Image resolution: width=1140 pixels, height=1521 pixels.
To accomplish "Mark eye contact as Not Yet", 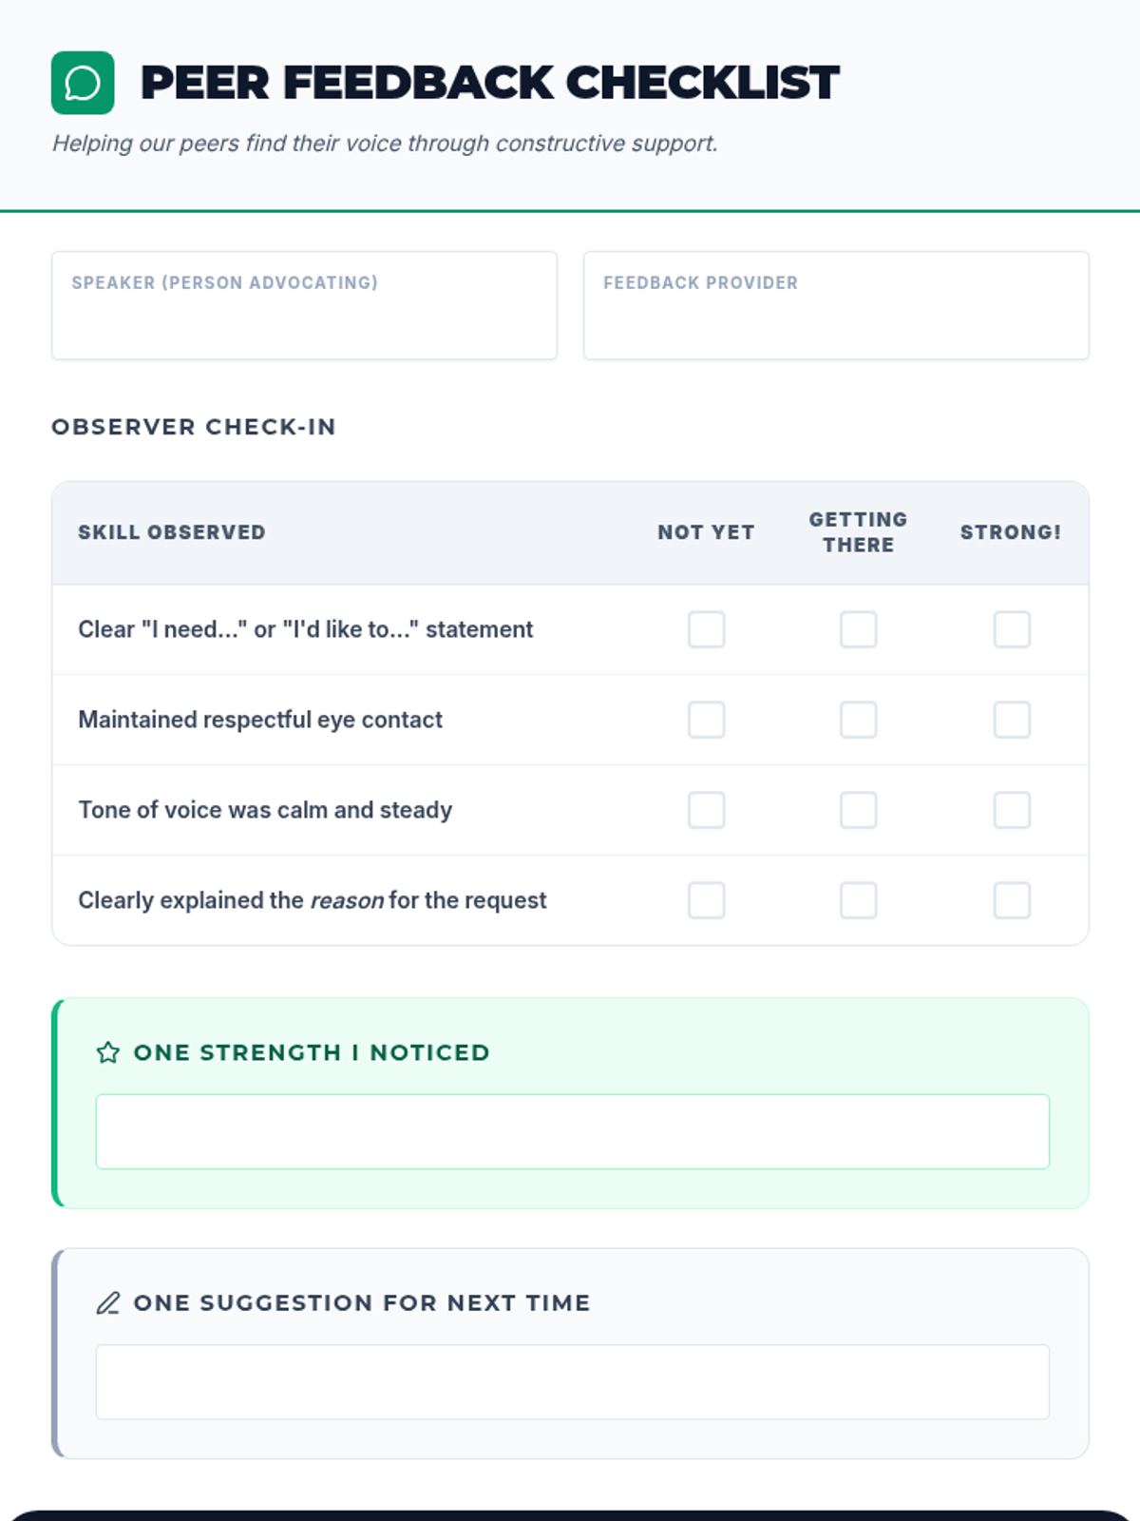I will pos(706,720).
